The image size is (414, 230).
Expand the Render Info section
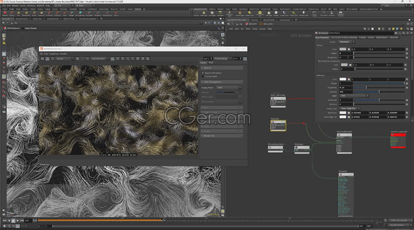pyautogui.click(x=222, y=136)
